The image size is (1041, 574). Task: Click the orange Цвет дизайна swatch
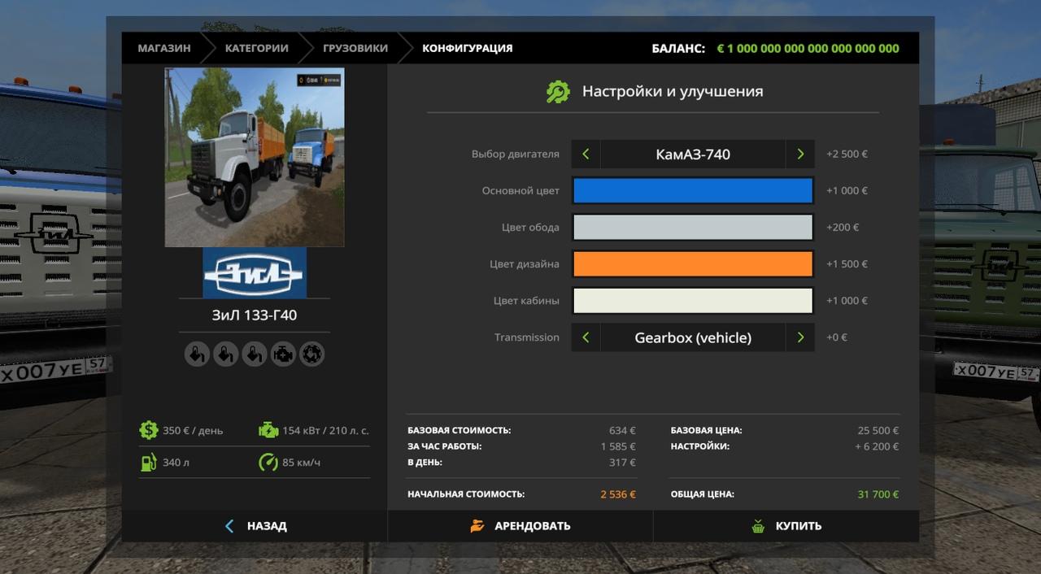tap(693, 264)
